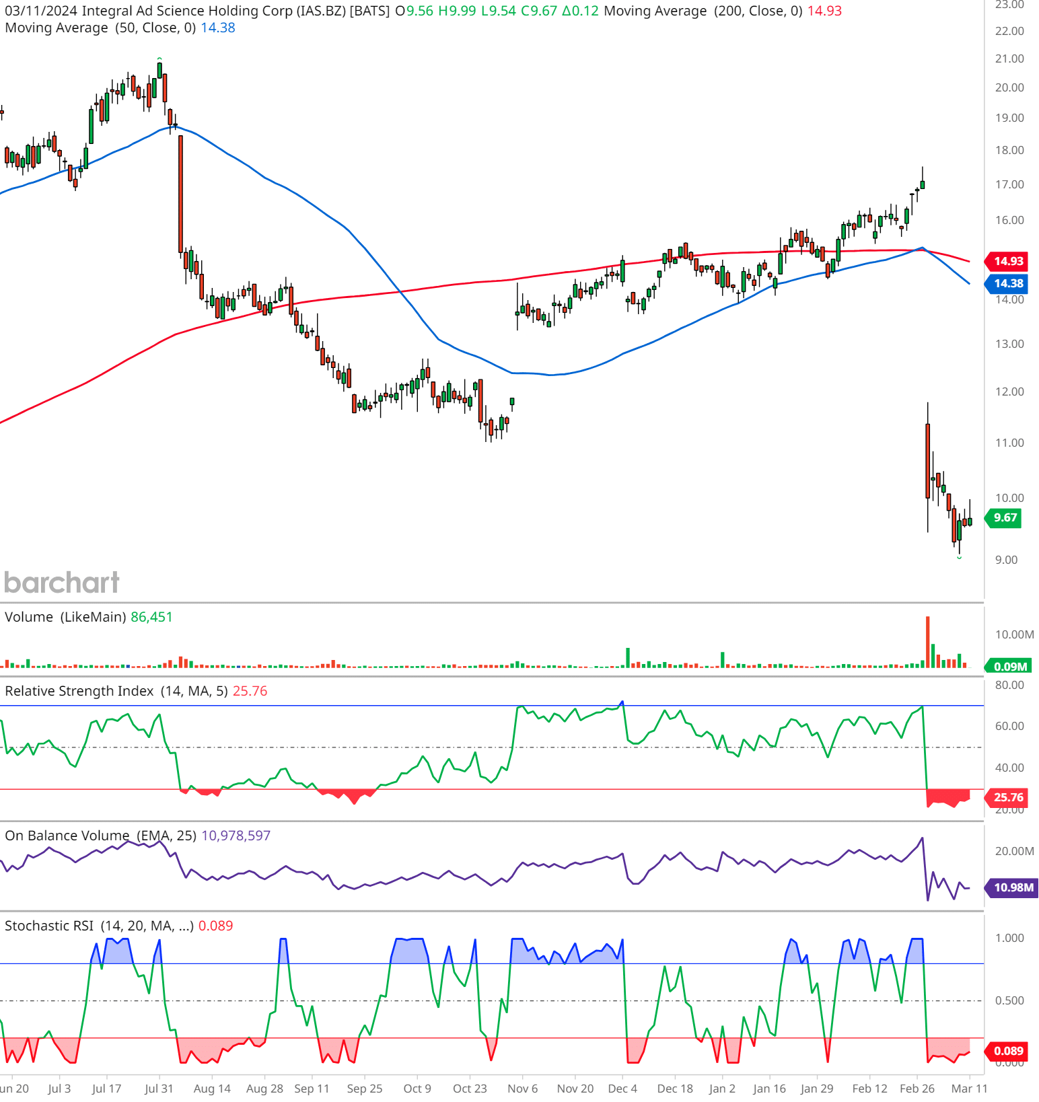Image resolution: width=1039 pixels, height=1102 pixels.
Task: Click the Moving Average (50, Close, 0) label
Action: pyautogui.click(x=100, y=28)
